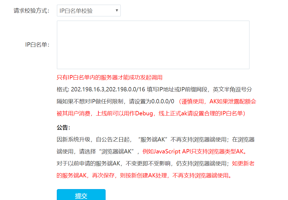Screen dimensions: 288x200
Task: Click the red warning line mentioning Debug
Action: click(x=151, y=113)
